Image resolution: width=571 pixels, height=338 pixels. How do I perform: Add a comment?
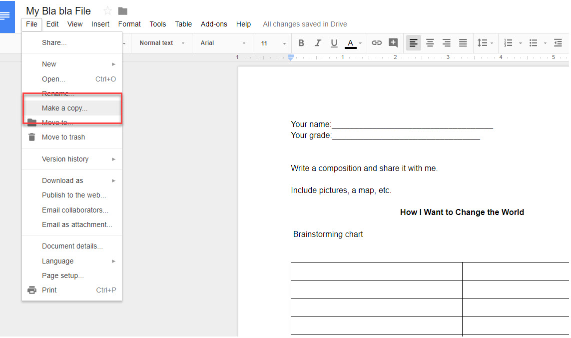point(393,43)
